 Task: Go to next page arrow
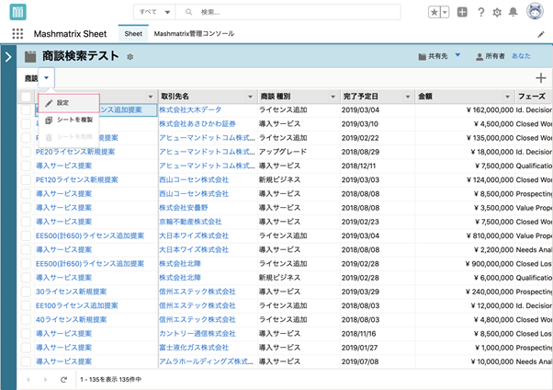[x=46, y=380]
